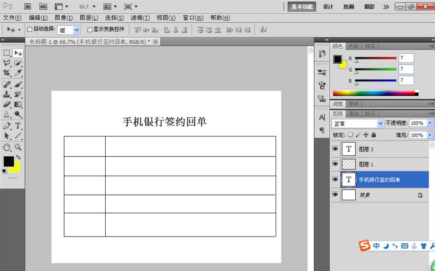
Task: Select the Line shape tool
Action: (18, 136)
